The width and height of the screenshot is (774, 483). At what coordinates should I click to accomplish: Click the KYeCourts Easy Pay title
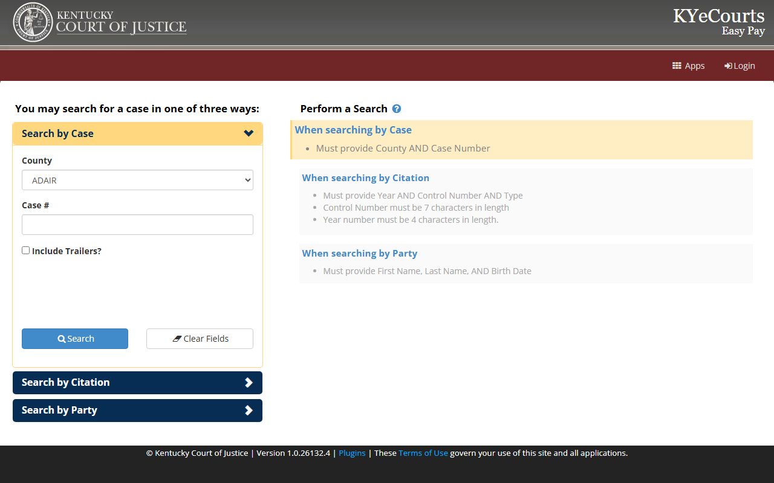click(719, 22)
